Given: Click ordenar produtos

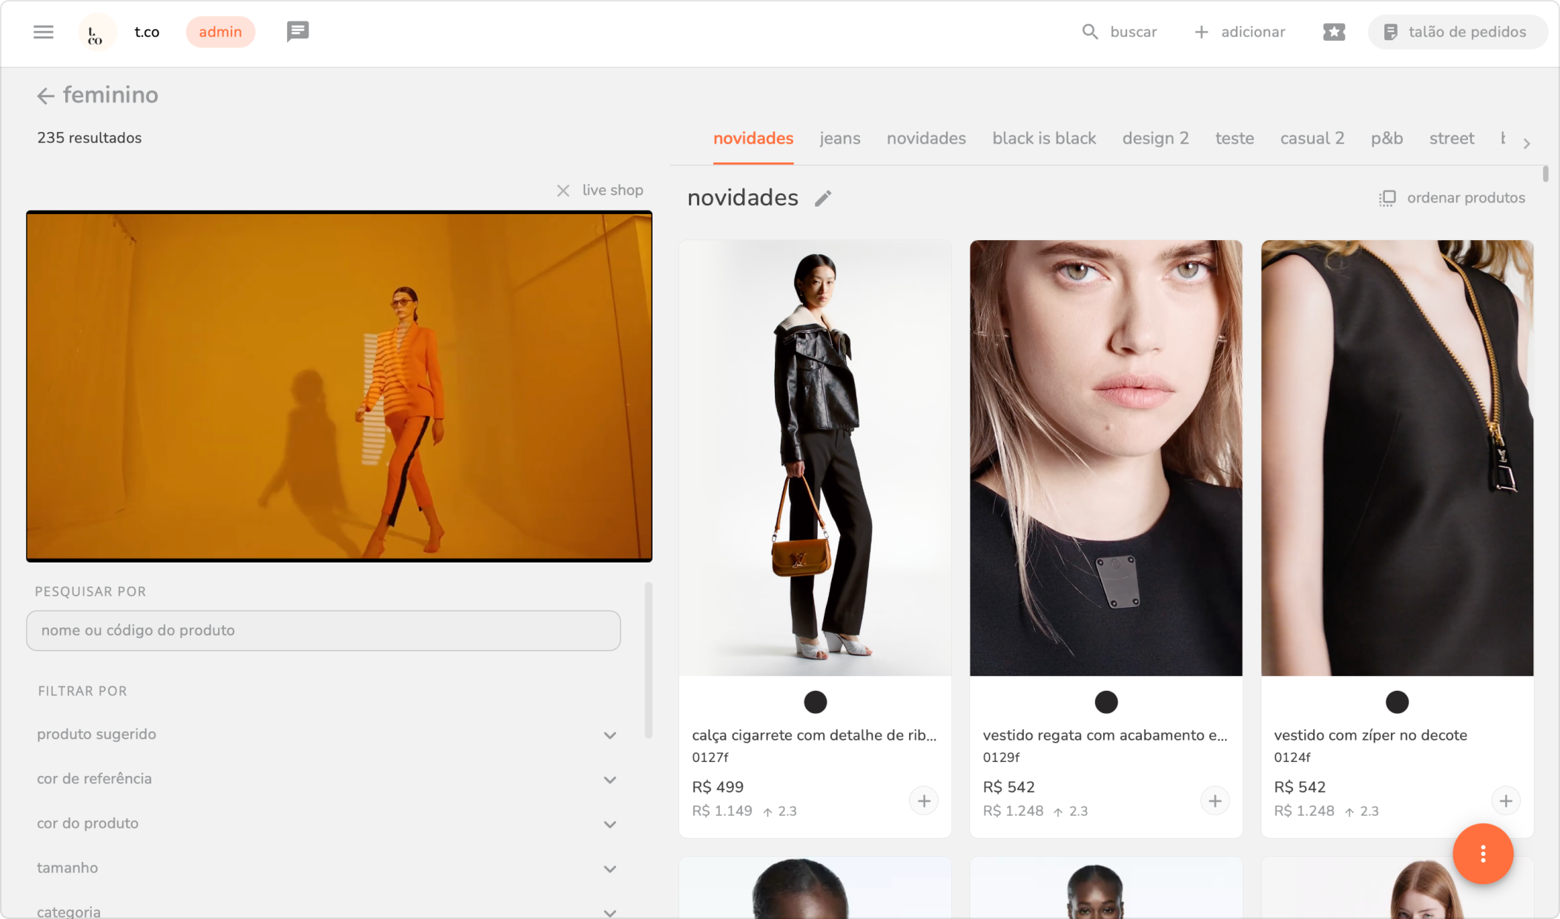Looking at the screenshot, I should click(1452, 198).
